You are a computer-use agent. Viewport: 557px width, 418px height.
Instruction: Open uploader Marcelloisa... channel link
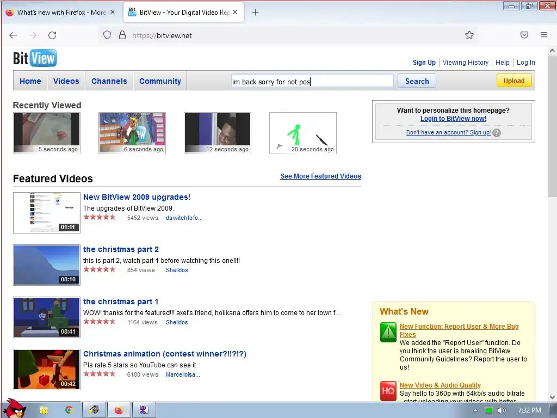pyautogui.click(x=183, y=374)
